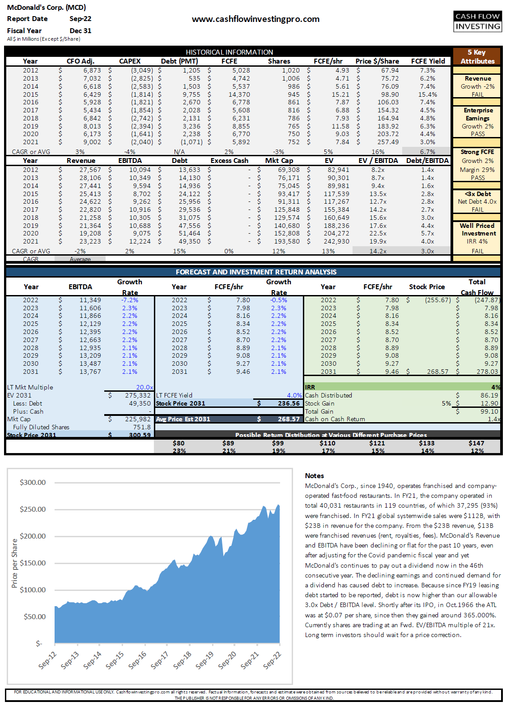Select the Sep-22 label on chart axis
The height and width of the screenshot is (706, 506).
pos(272,660)
